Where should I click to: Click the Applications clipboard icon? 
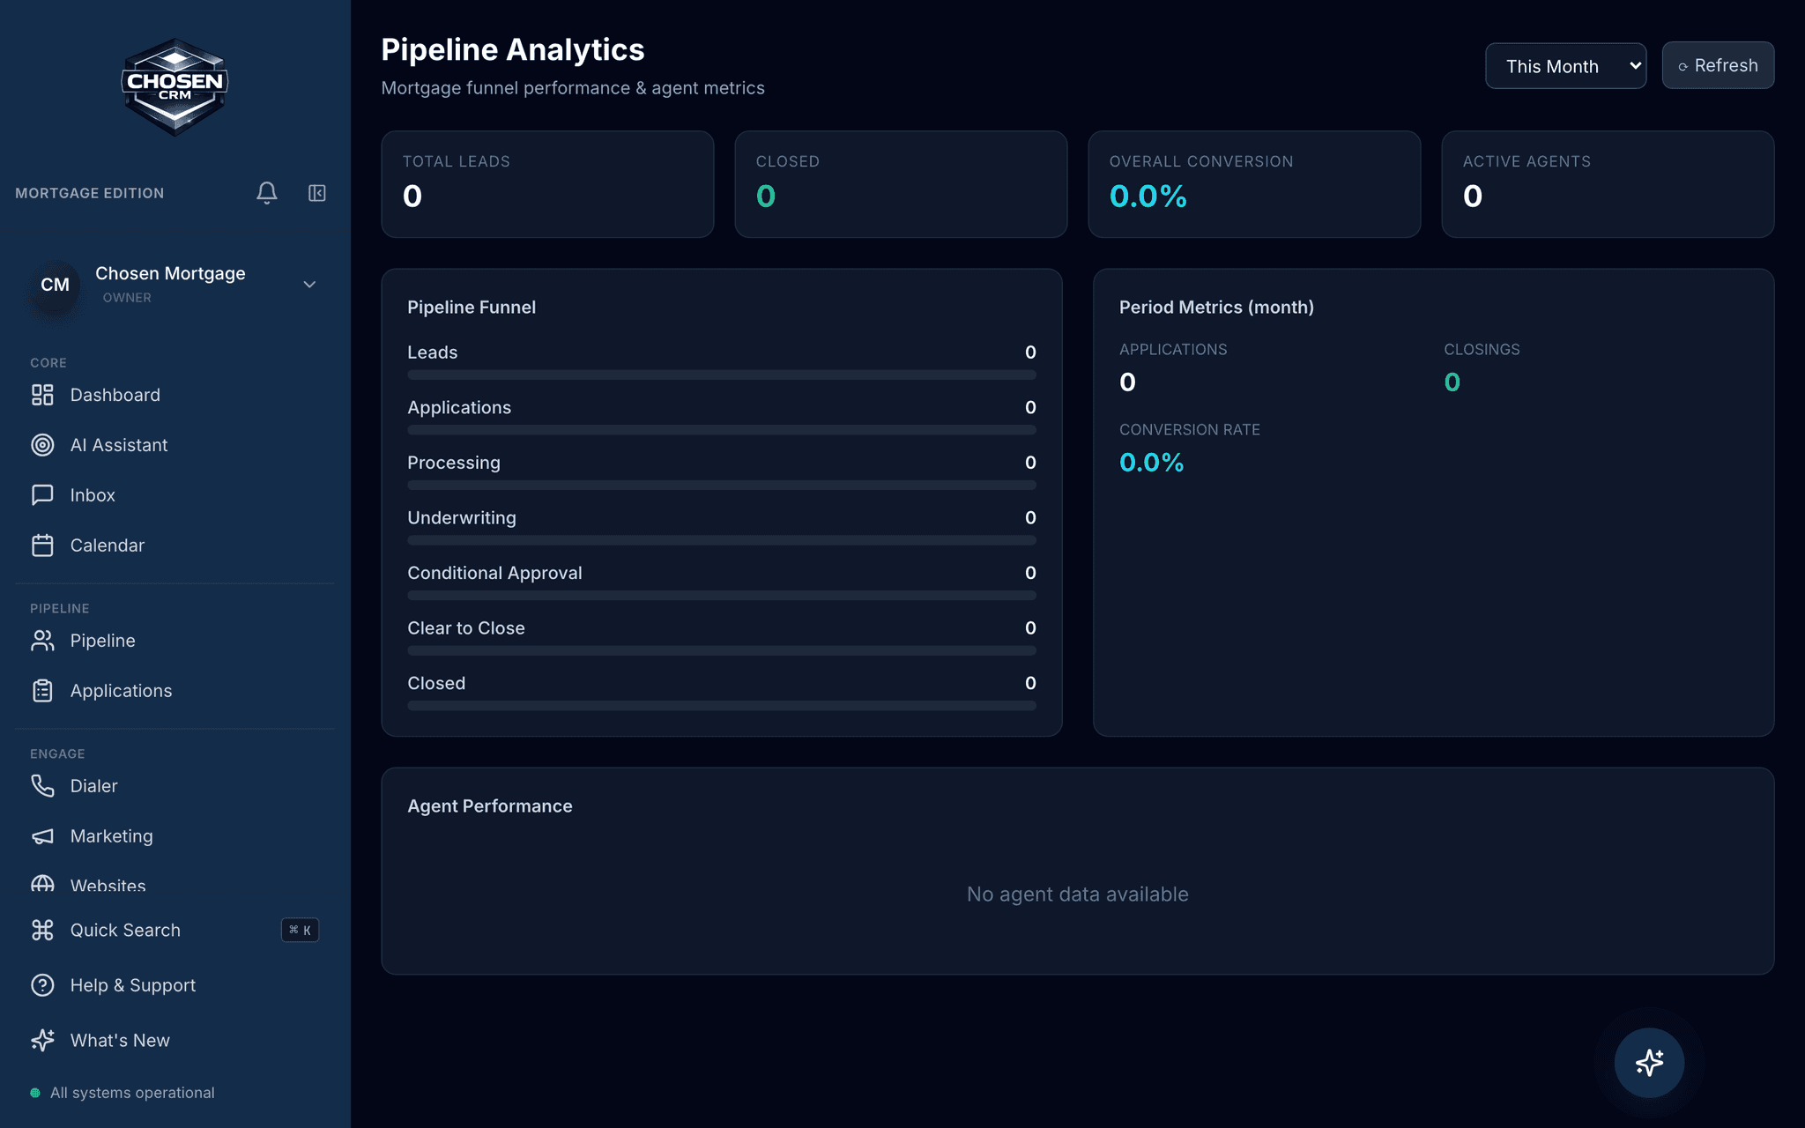42,691
